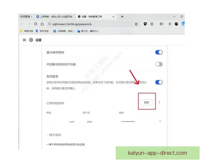Click the back navigation arrow
203x163 pixels.
22,24
